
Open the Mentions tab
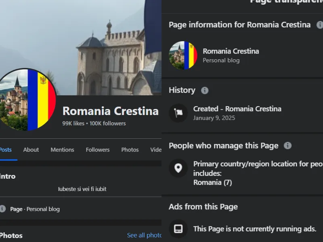tap(62, 150)
